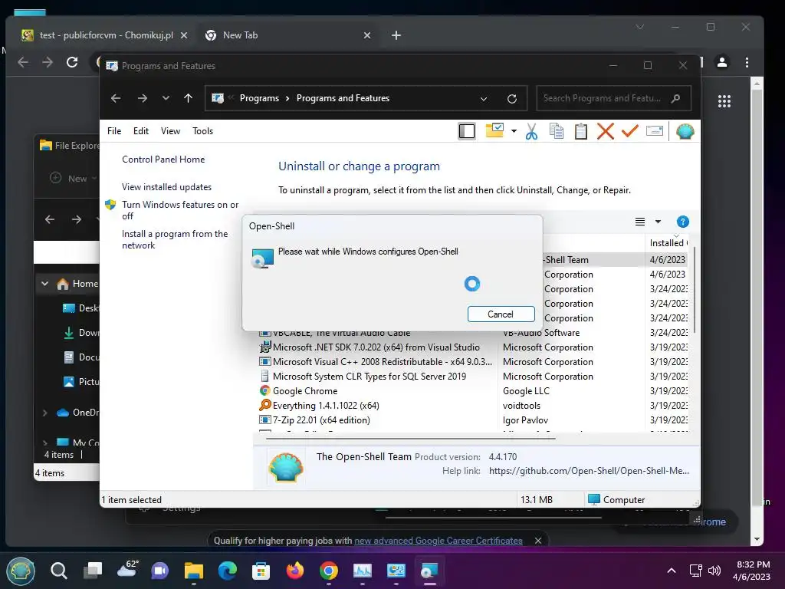Click New button in File Explorer window

73,178
